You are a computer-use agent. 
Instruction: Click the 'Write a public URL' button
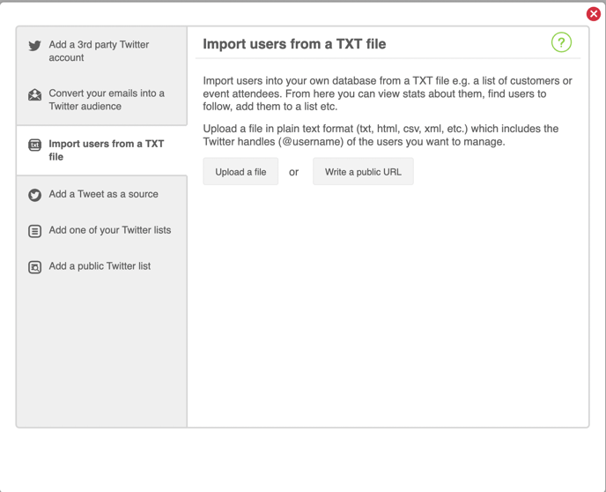tap(363, 171)
